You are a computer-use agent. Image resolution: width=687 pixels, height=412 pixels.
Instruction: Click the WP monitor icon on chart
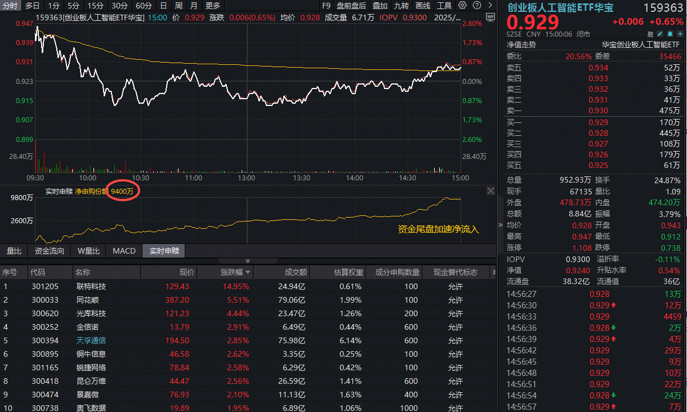489,17
